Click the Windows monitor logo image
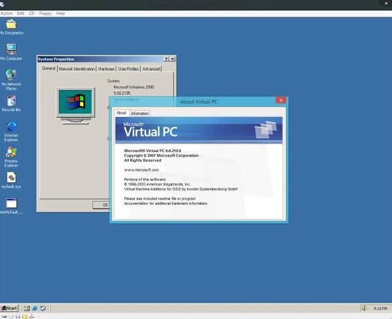The image size is (392, 319). point(76,105)
